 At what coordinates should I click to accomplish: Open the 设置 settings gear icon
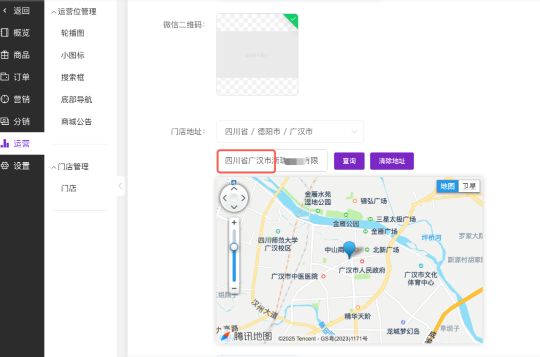pos(5,166)
